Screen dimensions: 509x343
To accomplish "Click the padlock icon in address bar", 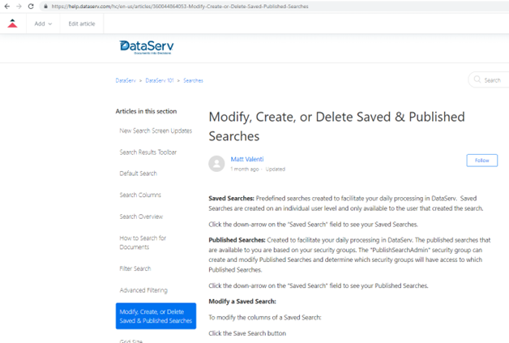I will 45,6.
